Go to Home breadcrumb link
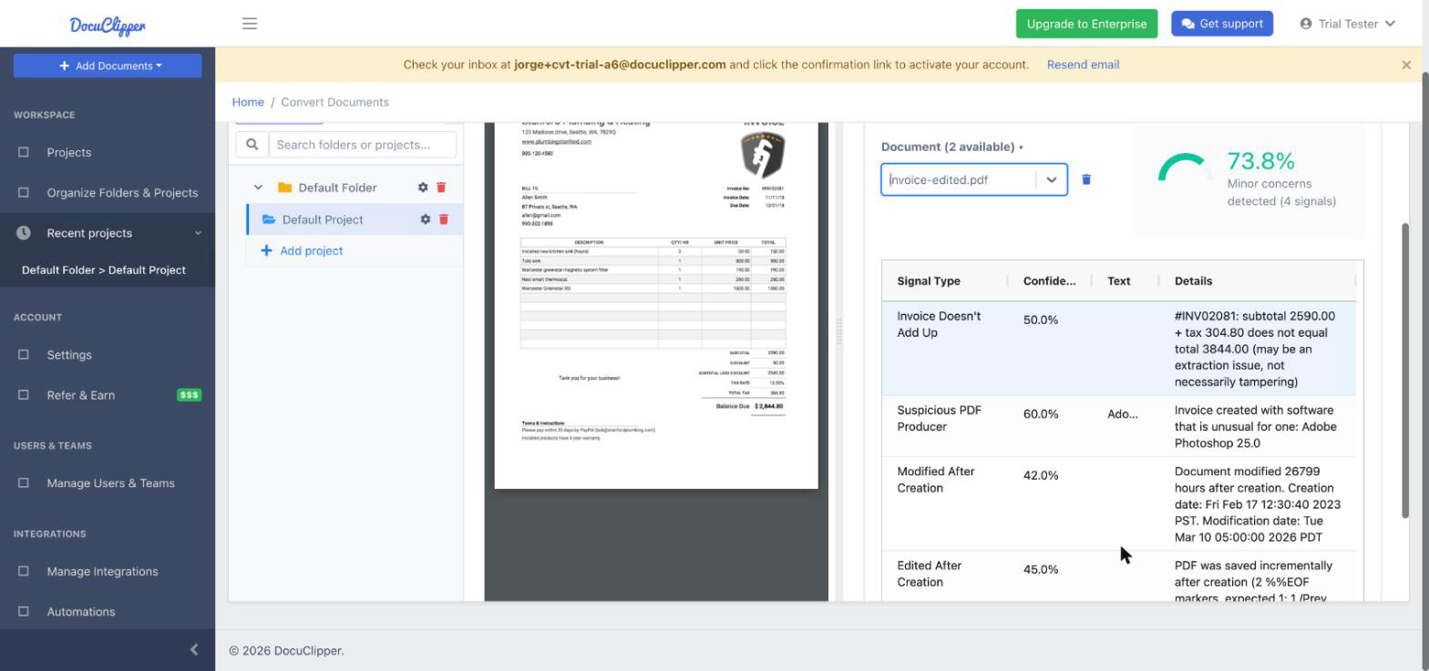 248,102
